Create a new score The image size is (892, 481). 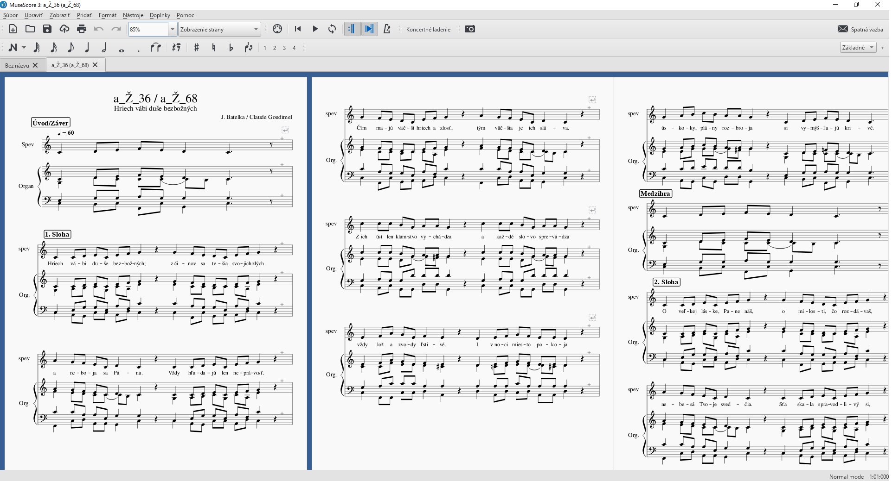click(13, 29)
